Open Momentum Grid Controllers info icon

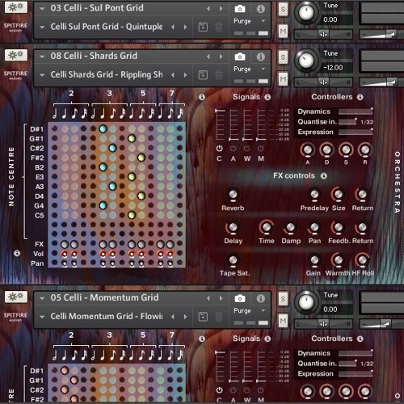coord(360,339)
